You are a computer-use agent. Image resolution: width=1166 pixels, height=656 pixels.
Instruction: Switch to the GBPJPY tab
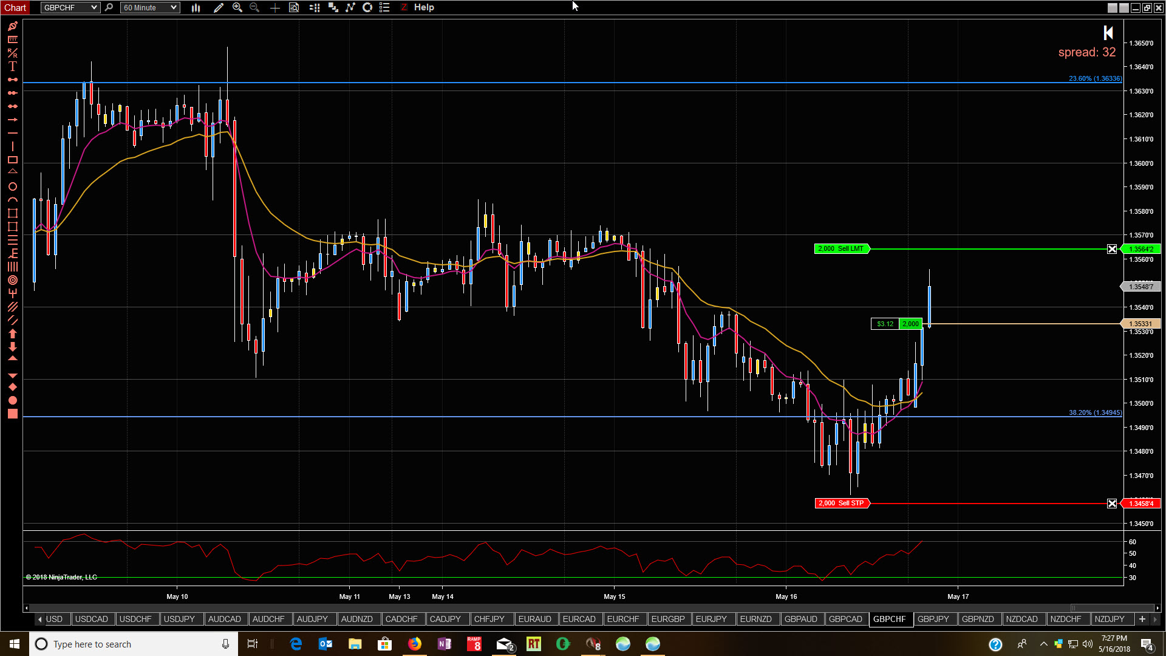tap(933, 619)
